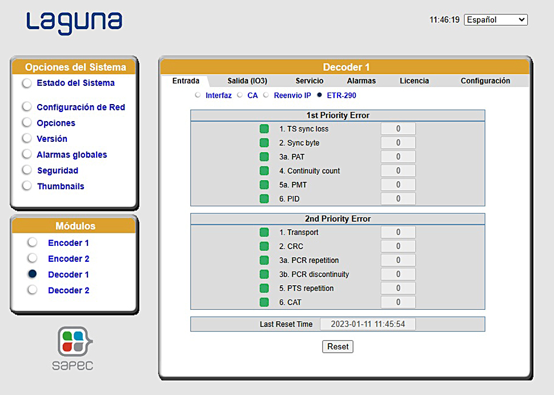This screenshot has height=395, width=554.
Task: Click the Sapec logo icon
Action: [x=75, y=341]
